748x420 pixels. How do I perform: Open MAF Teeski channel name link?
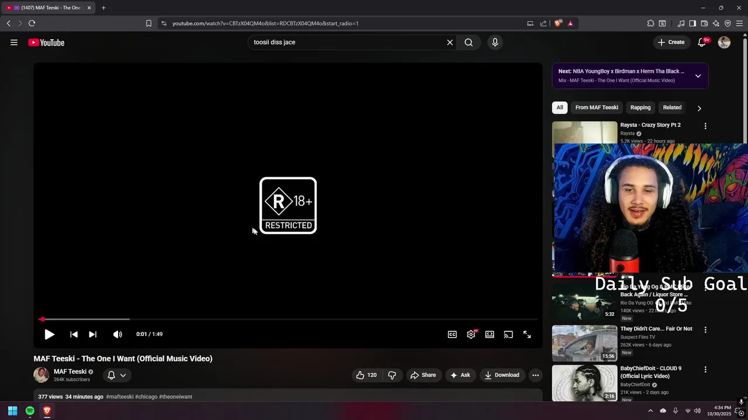tap(70, 372)
